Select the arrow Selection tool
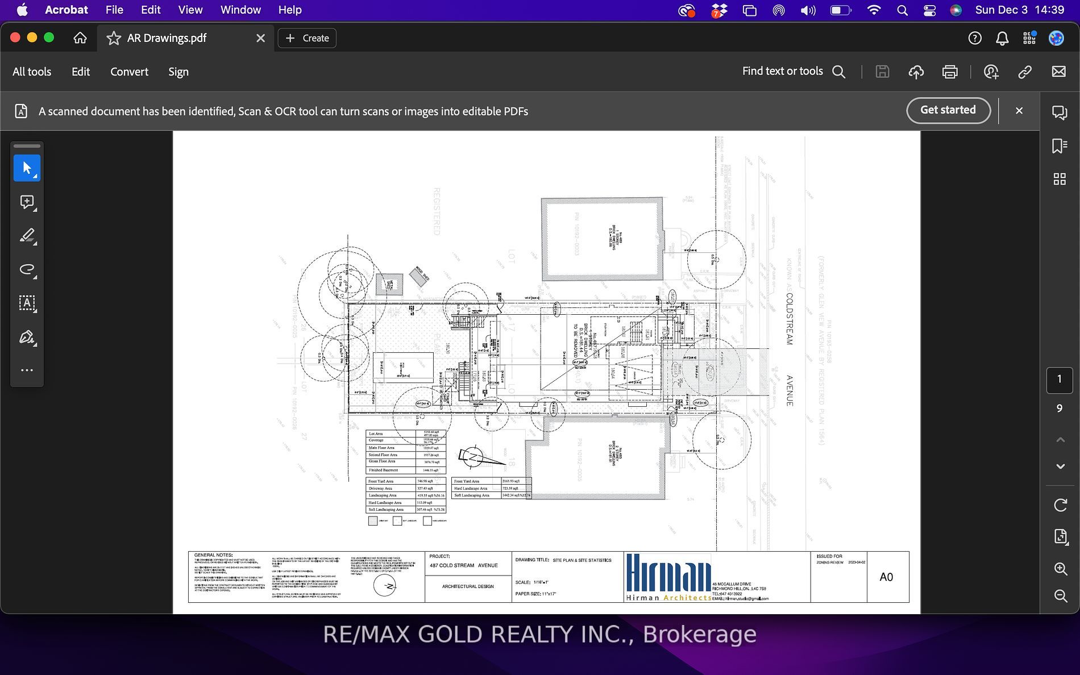 tap(27, 168)
